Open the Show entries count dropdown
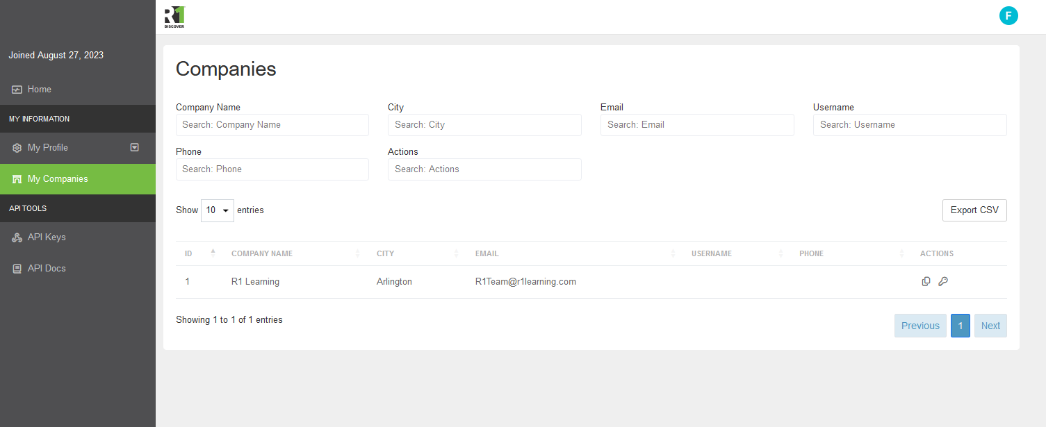1046x427 pixels. (x=217, y=210)
